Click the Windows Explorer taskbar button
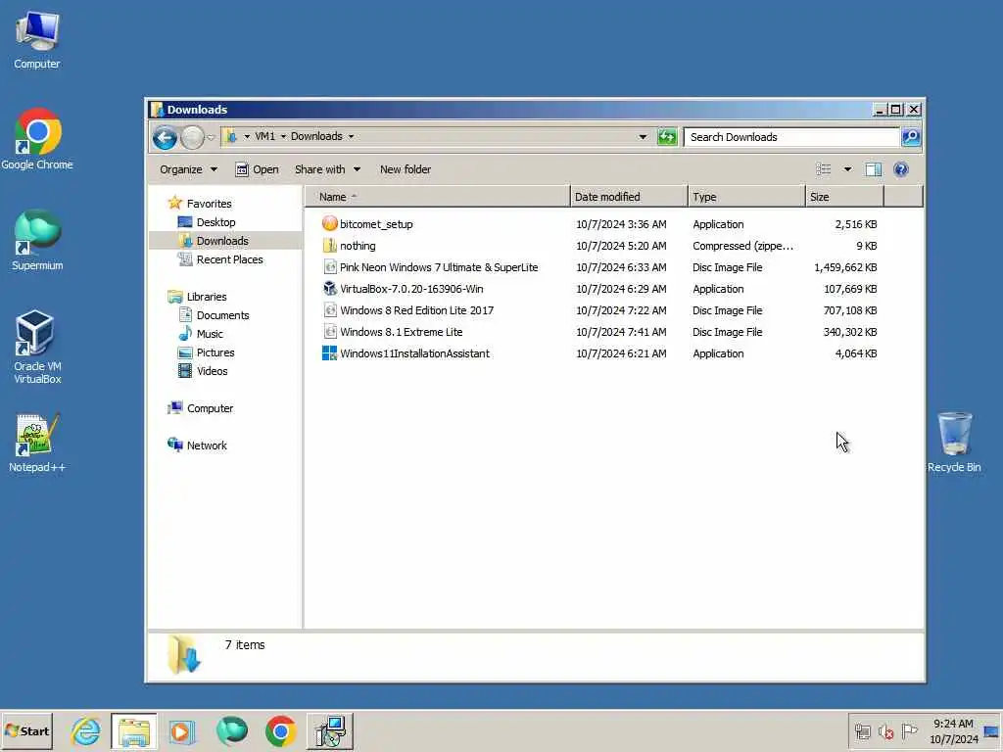This screenshot has height=752, width=1003. 133,730
